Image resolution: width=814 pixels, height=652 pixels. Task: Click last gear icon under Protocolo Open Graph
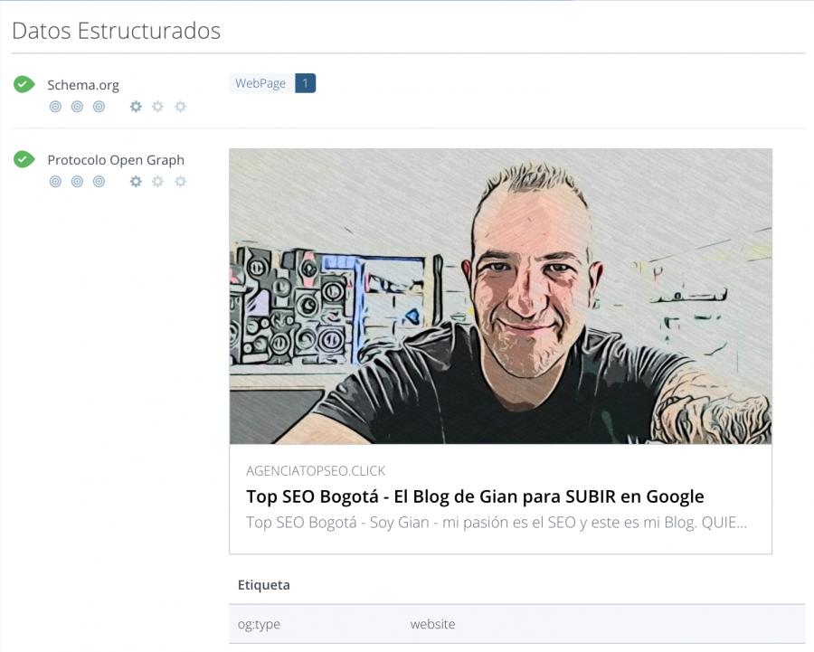point(180,182)
